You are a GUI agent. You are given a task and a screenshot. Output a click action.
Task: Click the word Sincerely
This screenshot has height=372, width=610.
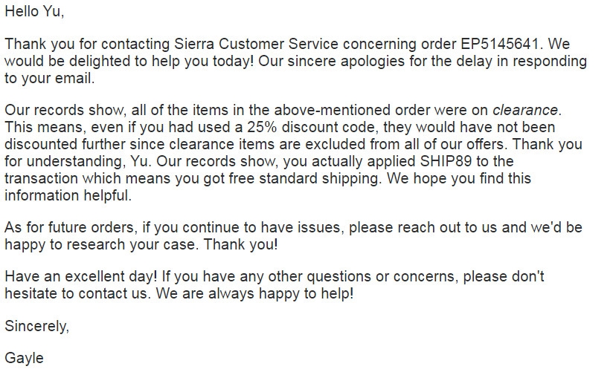(36, 326)
